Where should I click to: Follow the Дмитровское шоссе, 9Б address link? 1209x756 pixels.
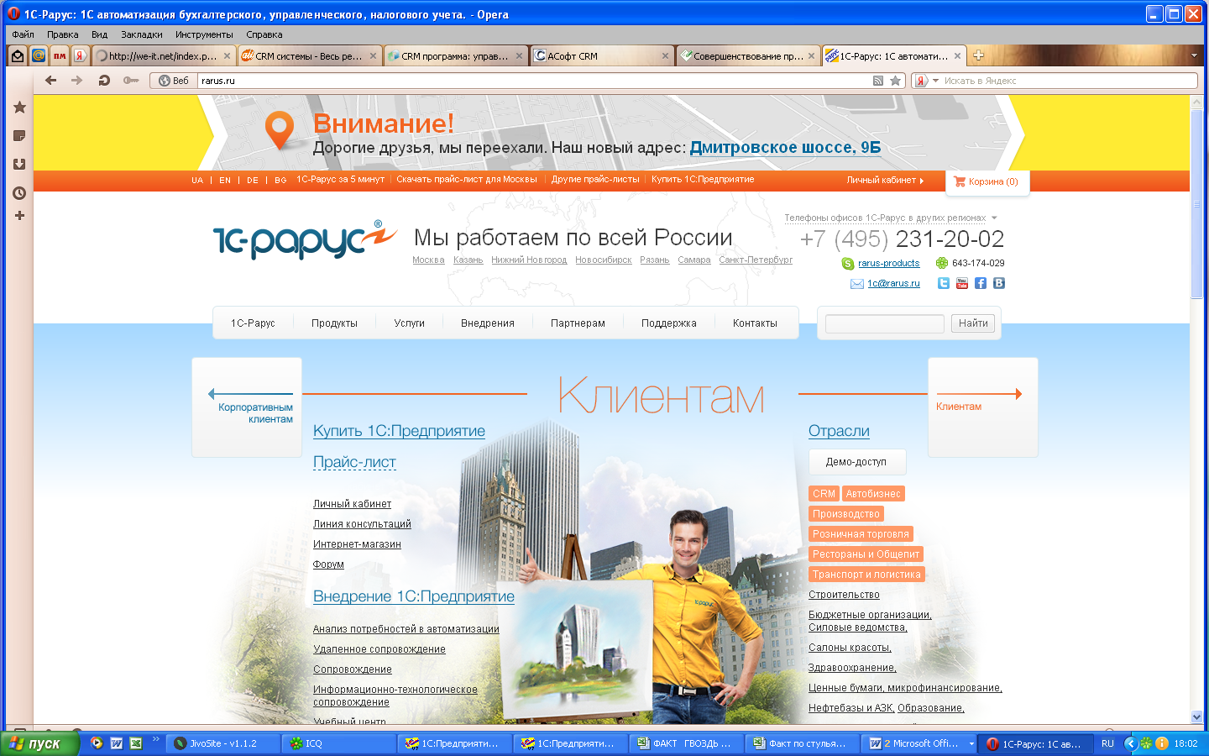(x=785, y=148)
